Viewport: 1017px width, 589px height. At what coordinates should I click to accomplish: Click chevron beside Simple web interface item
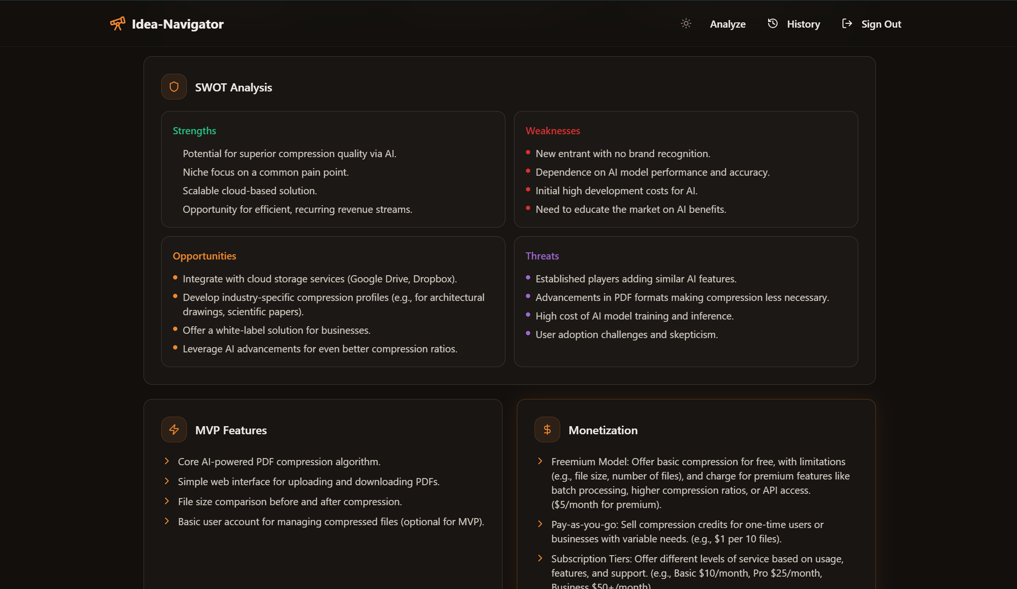tap(167, 481)
